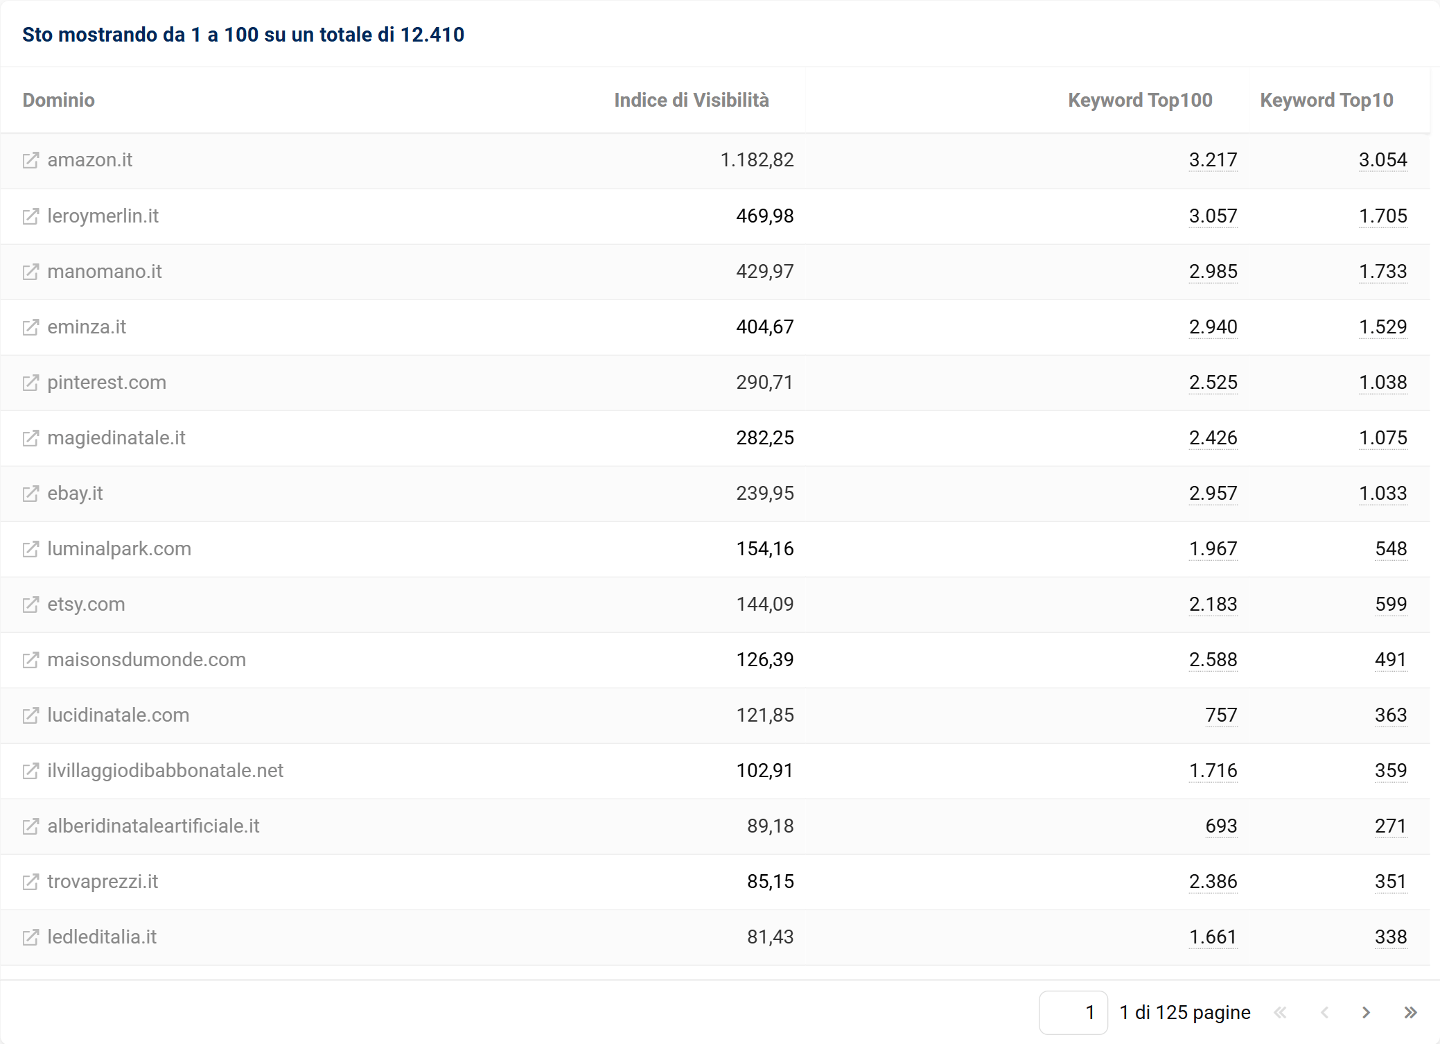This screenshot has height=1044, width=1440.
Task: Open external link icon for trovaprezzi.it
Action: pyautogui.click(x=30, y=882)
